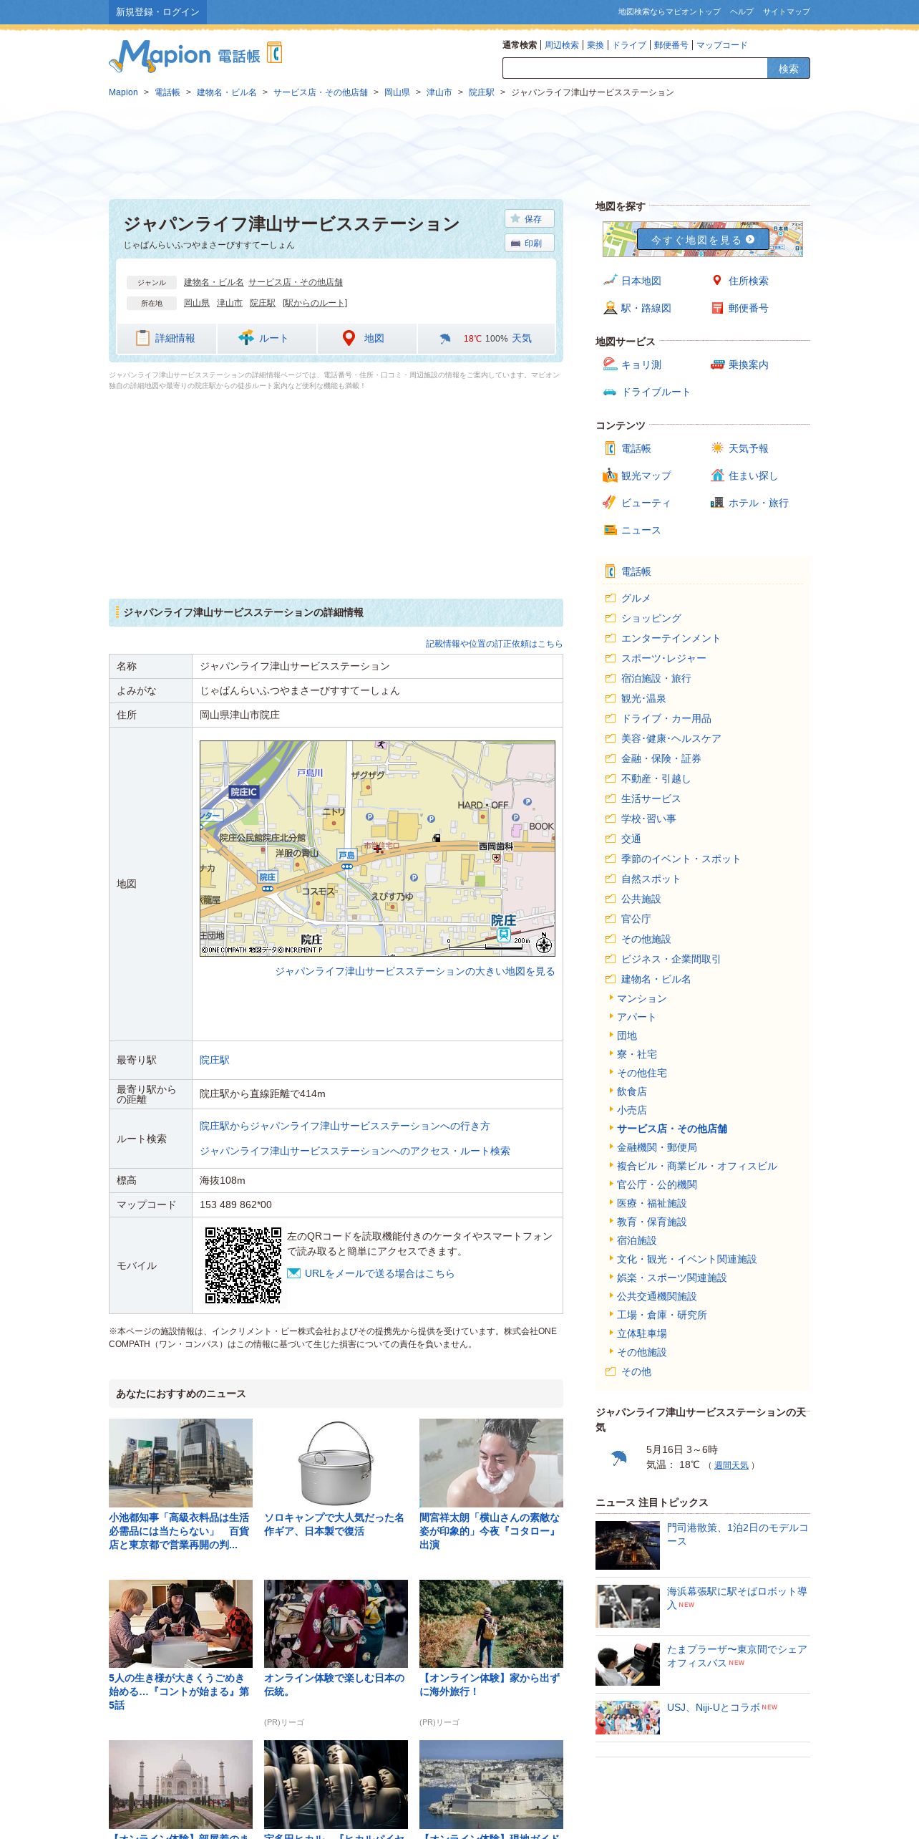Click the 検索 button
The width and height of the screenshot is (919, 1839).
[788, 68]
